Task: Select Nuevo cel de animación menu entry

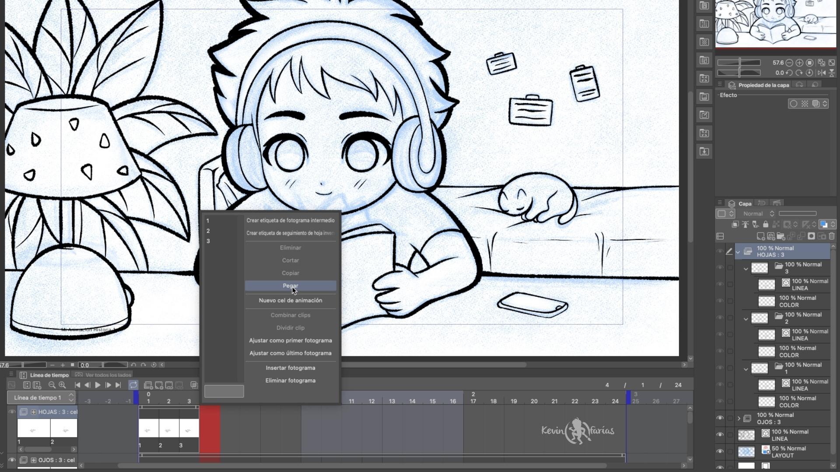Action: (x=290, y=301)
